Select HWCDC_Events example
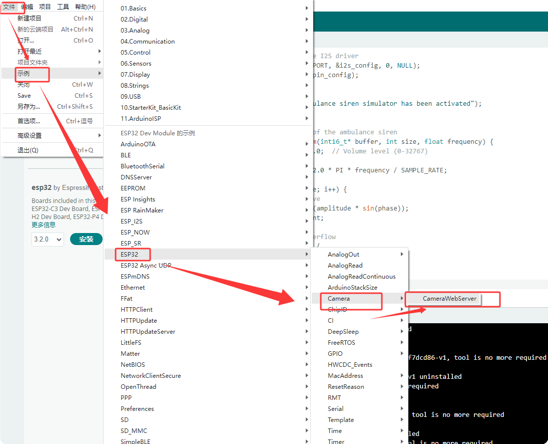The height and width of the screenshot is (444, 548). [359, 365]
